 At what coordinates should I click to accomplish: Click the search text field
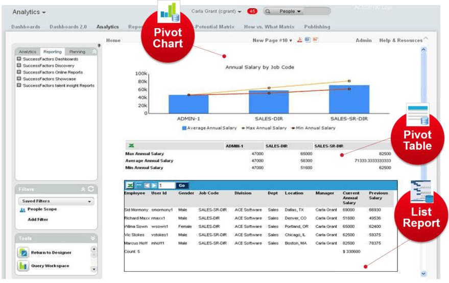pyautogui.click(x=316, y=11)
